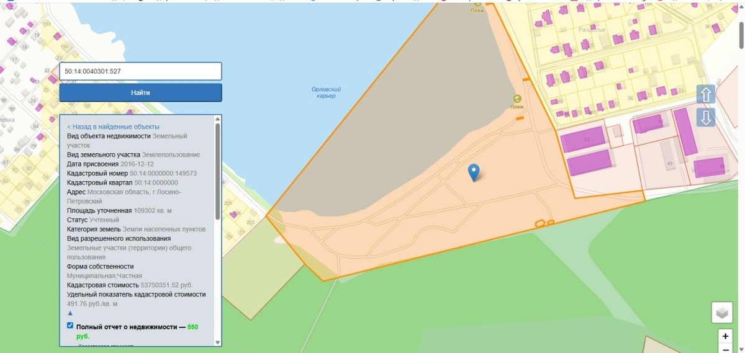The height and width of the screenshot is (353, 745).
Task: Toggle the Полный отчет о недвижимости checkbox
Action: click(x=70, y=325)
